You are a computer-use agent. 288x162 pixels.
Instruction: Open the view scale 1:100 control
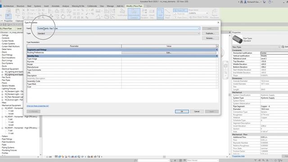click(x=49, y=157)
